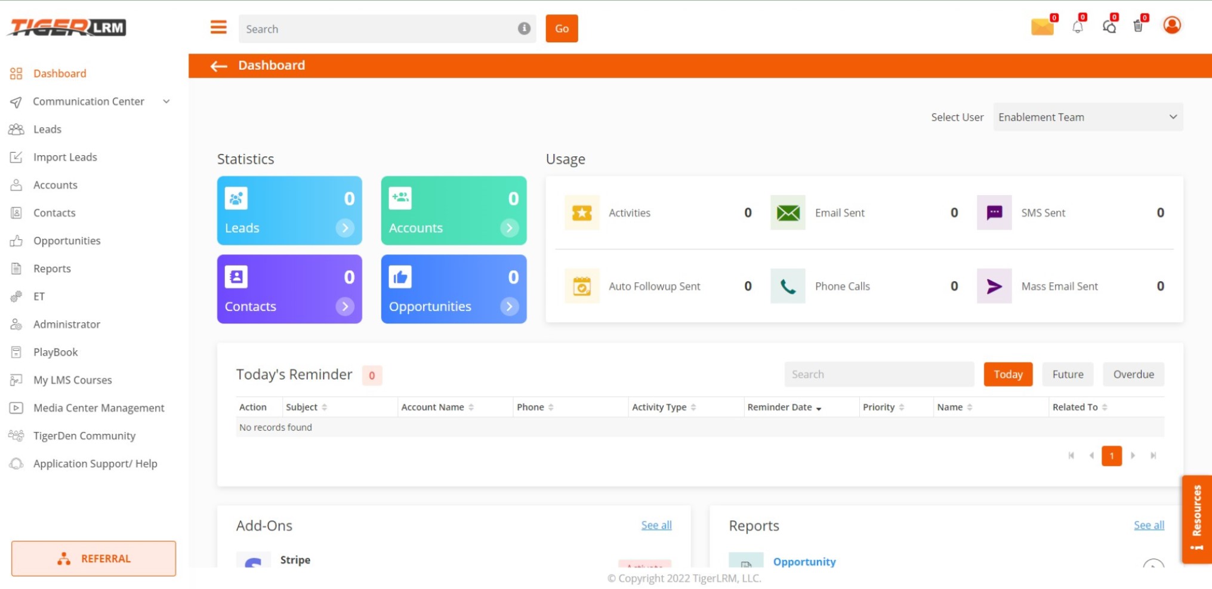Click the Leads card arrow icon
This screenshot has width=1212, height=589.
point(345,228)
